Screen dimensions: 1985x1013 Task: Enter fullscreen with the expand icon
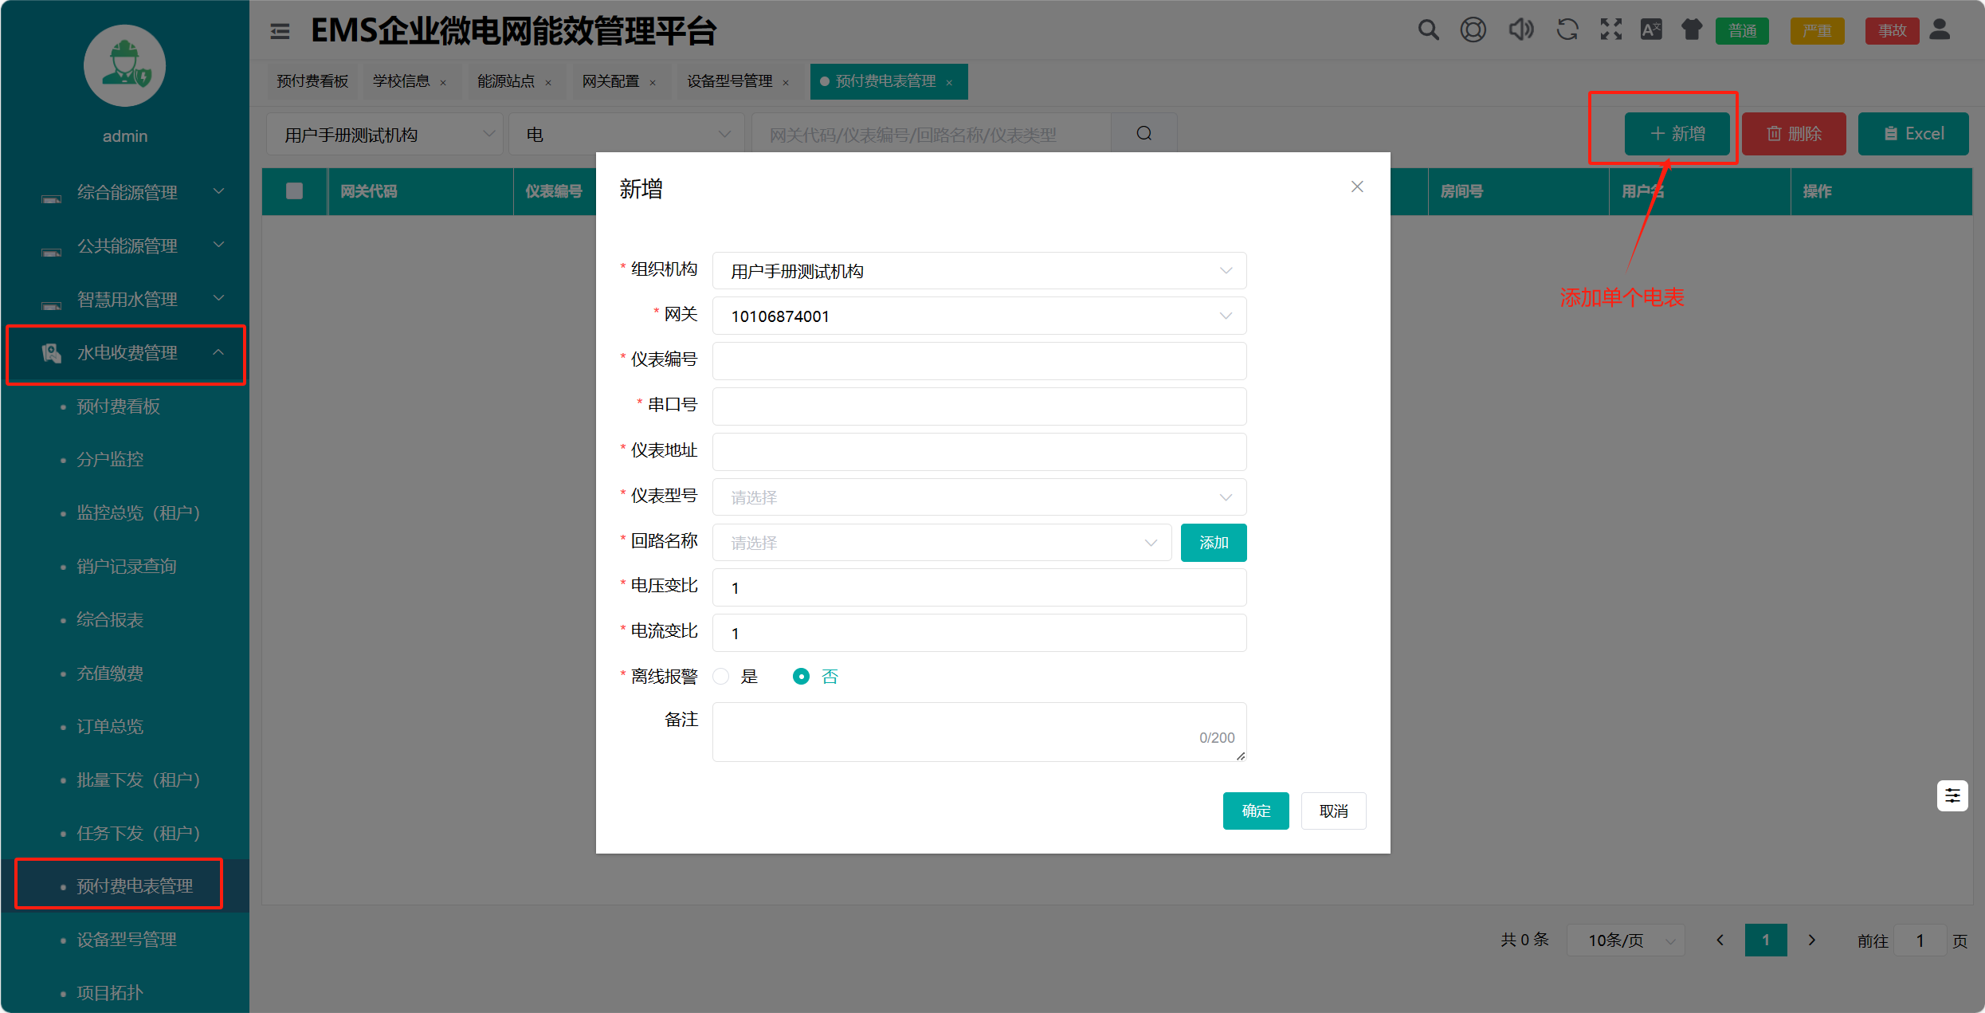pyautogui.click(x=1610, y=30)
